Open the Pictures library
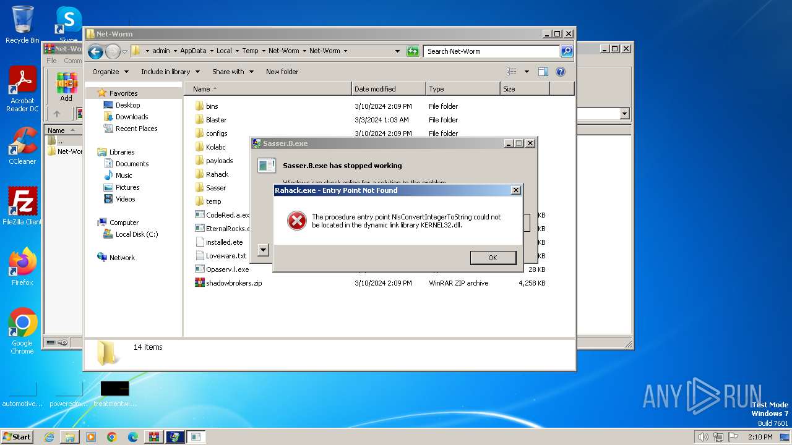This screenshot has width=792, height=445. (x=127, y=187)
